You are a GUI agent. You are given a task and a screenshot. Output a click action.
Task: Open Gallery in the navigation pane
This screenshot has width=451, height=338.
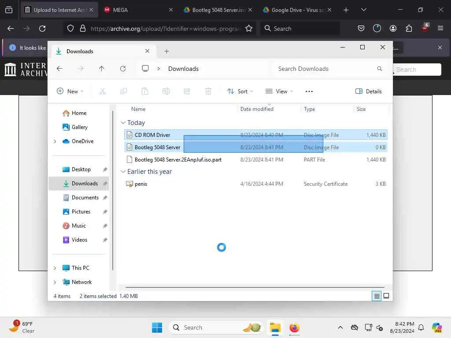coord(79,127)
